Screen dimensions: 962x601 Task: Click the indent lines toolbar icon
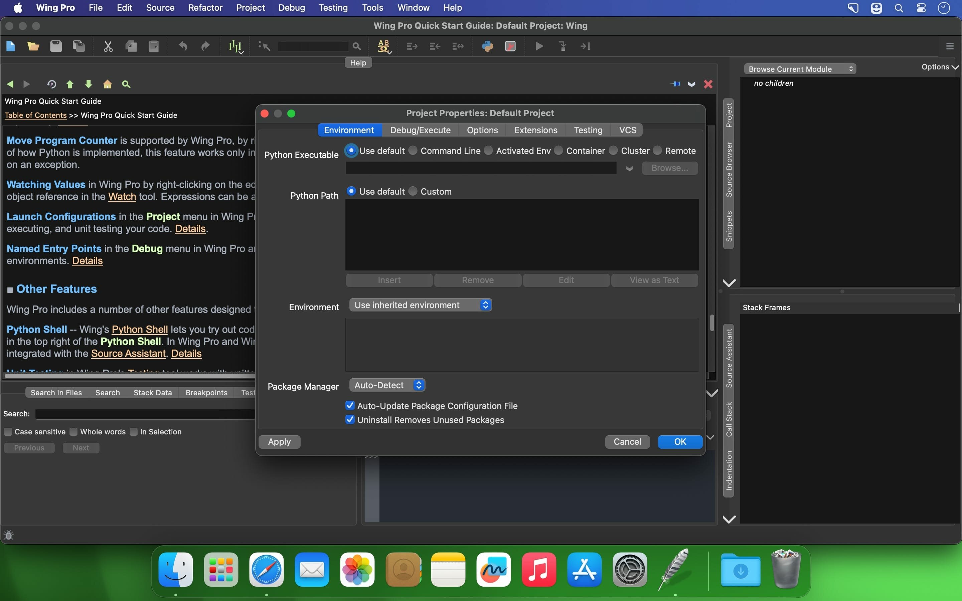[x=412, y=46]
